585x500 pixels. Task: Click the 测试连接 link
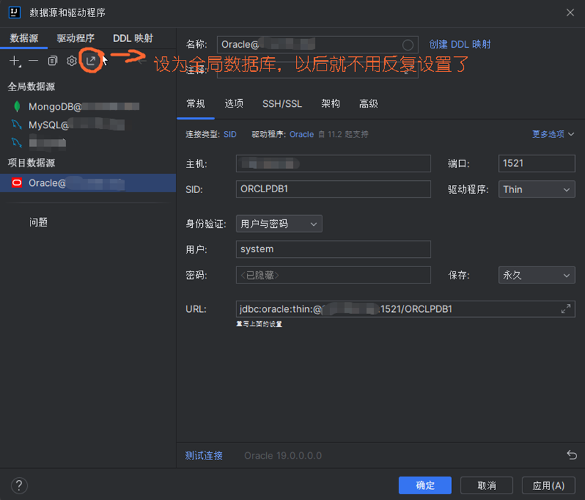(204, 455)
